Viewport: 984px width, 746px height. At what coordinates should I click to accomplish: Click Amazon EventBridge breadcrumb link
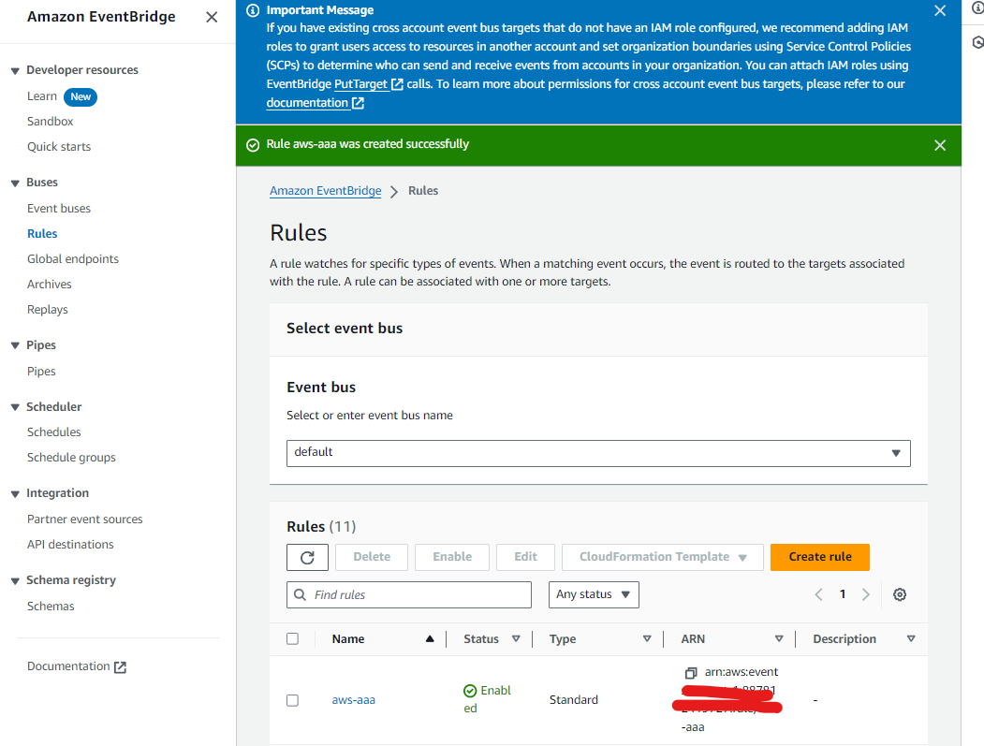click(x=325, y=191)
